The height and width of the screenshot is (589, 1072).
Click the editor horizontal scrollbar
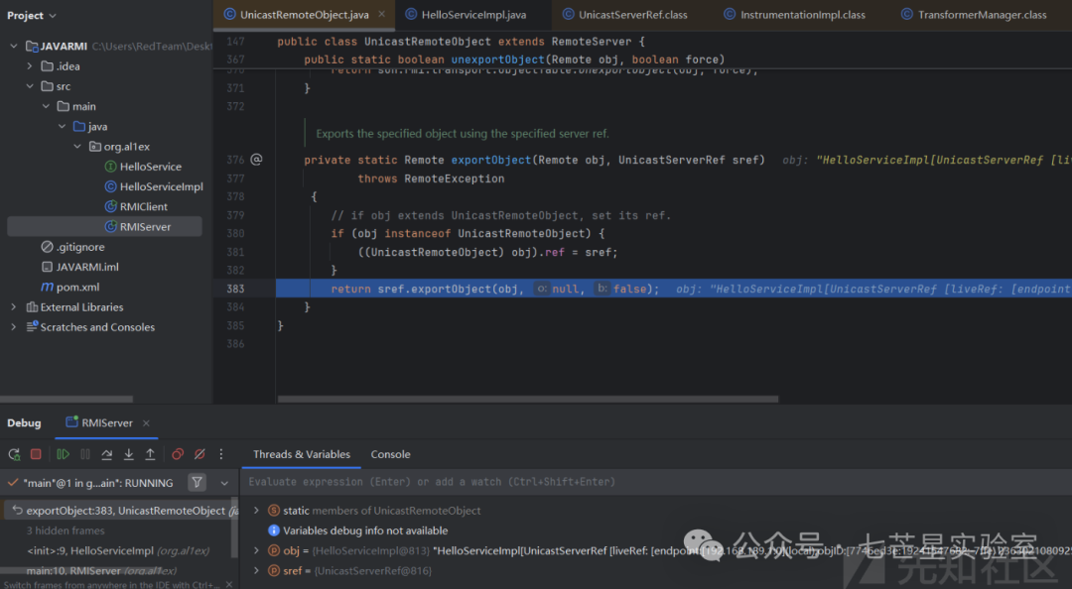click(x=527, y=399)
